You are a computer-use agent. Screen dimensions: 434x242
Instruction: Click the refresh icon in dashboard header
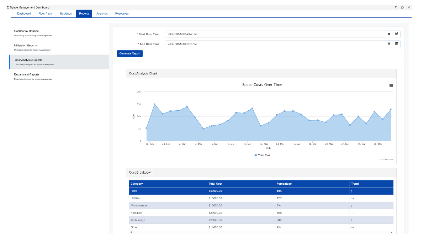click(x=402, y=7)
